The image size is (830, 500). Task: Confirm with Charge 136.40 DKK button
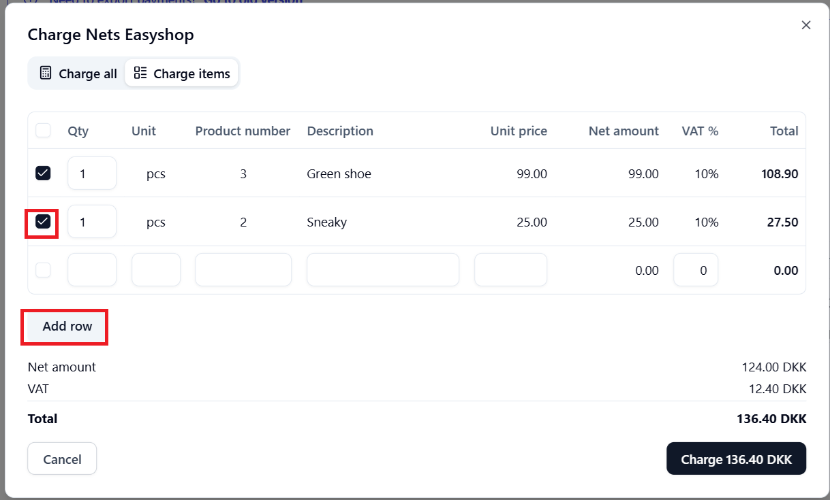(x=737, y=459)
